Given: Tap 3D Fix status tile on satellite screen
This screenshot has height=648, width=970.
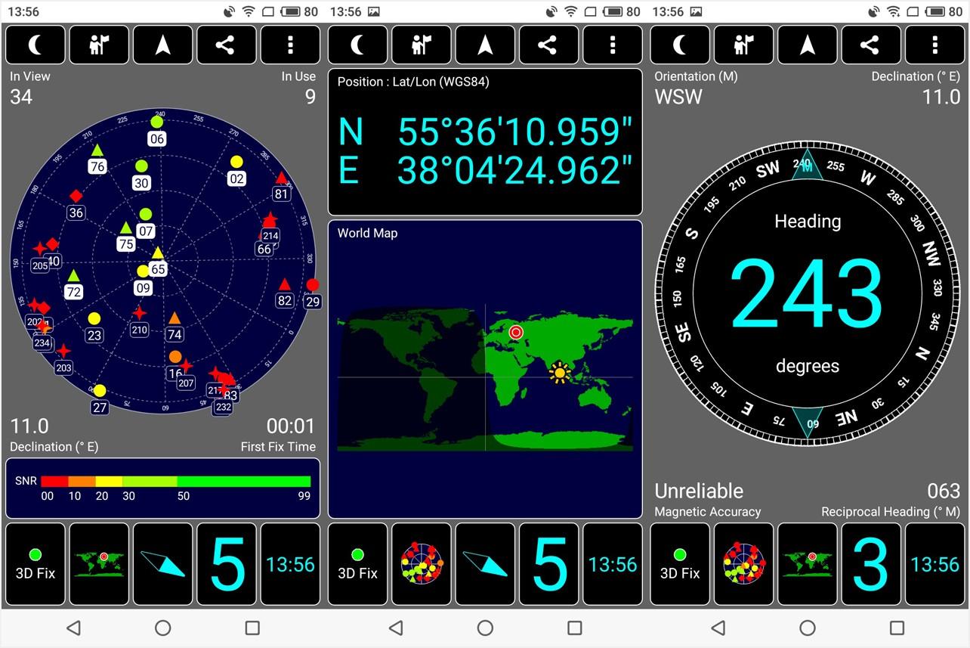Looking at the screenshot, I should coord(35,564).
